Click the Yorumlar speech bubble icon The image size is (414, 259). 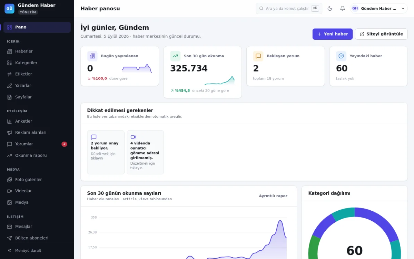(x=9, y=144)
